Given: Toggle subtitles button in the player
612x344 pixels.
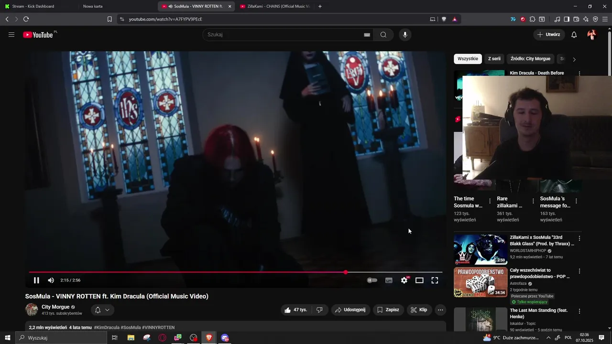Looking at the screenshot, I should [x=389, y=280].
